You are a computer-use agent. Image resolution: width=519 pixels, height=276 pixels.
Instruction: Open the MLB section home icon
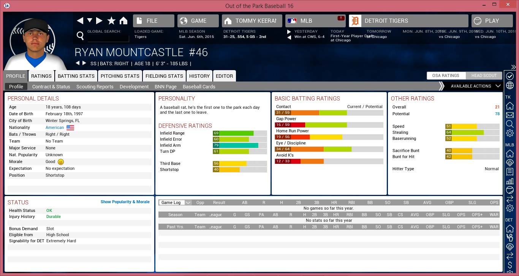coord(510,154)
